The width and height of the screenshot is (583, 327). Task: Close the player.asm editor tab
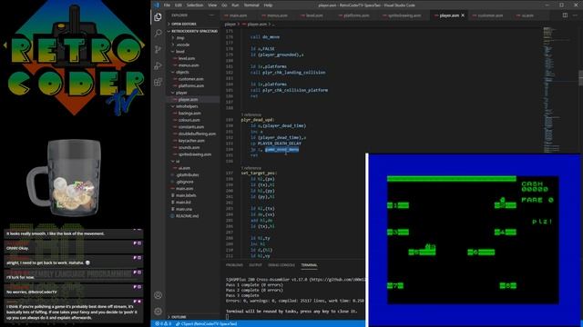tap(463, 15)
